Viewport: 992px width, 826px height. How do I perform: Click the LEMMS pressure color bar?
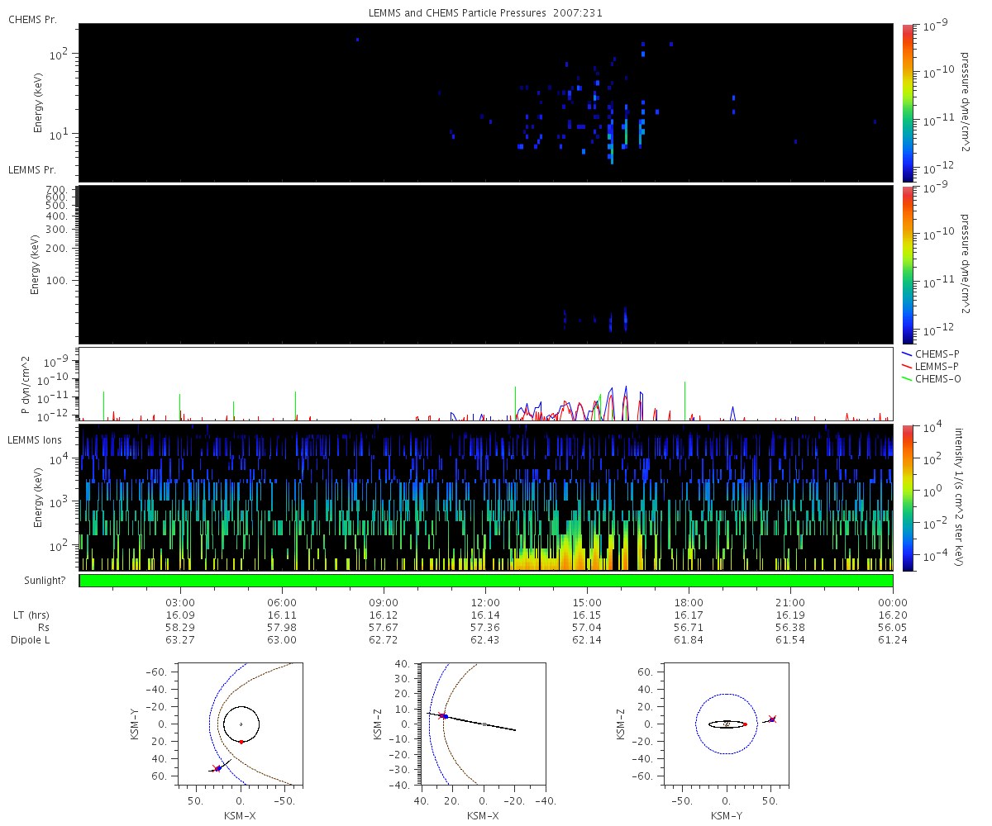(907, 264)
